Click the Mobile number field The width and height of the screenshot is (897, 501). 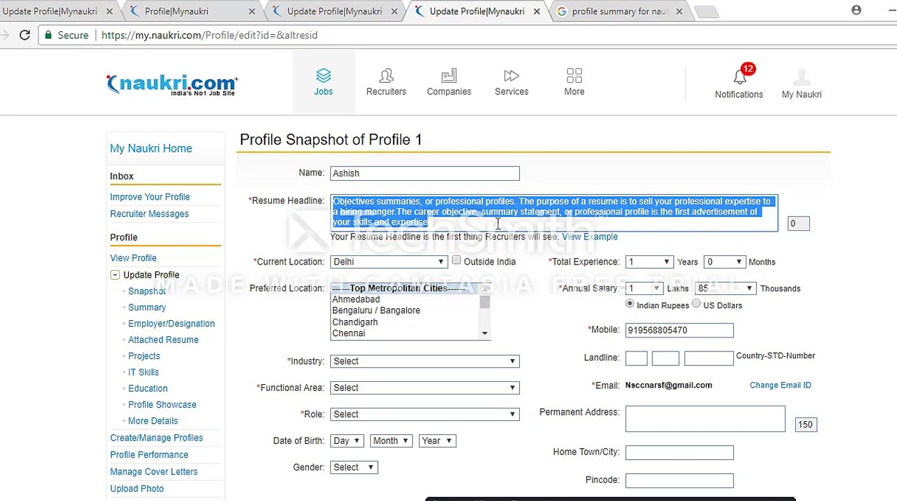tap(680, 331)
